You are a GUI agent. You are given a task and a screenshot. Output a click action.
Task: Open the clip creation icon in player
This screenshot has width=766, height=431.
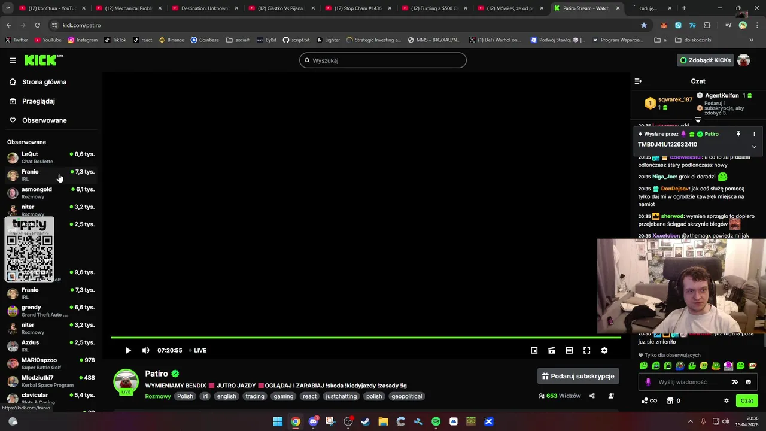tap(552, 350)
